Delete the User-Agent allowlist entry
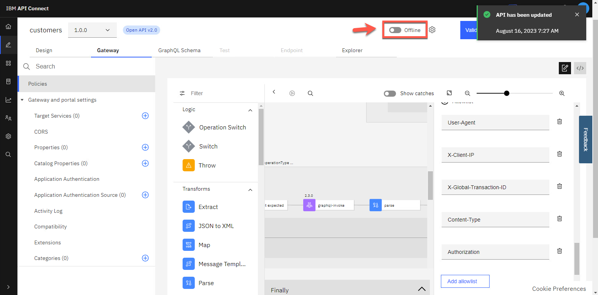598x295 pixels. 559,121
